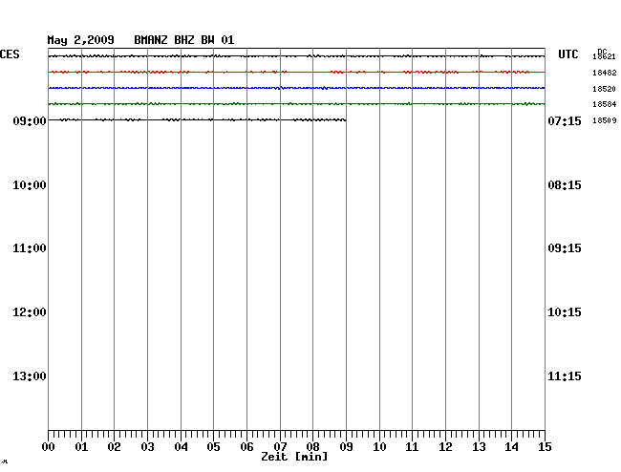Viewport: 621px width, 472px height.
Task: Click the '07:15' UTC time label
Action: click(x=565, y=120)
